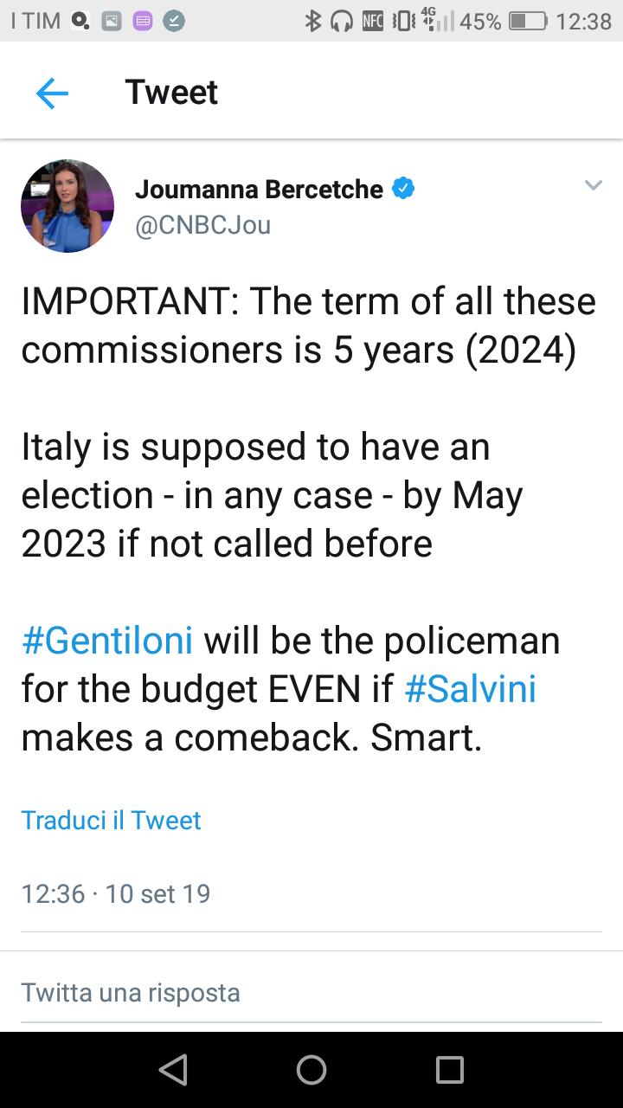Open the #Gentiloni hashtag

(107, 641)
